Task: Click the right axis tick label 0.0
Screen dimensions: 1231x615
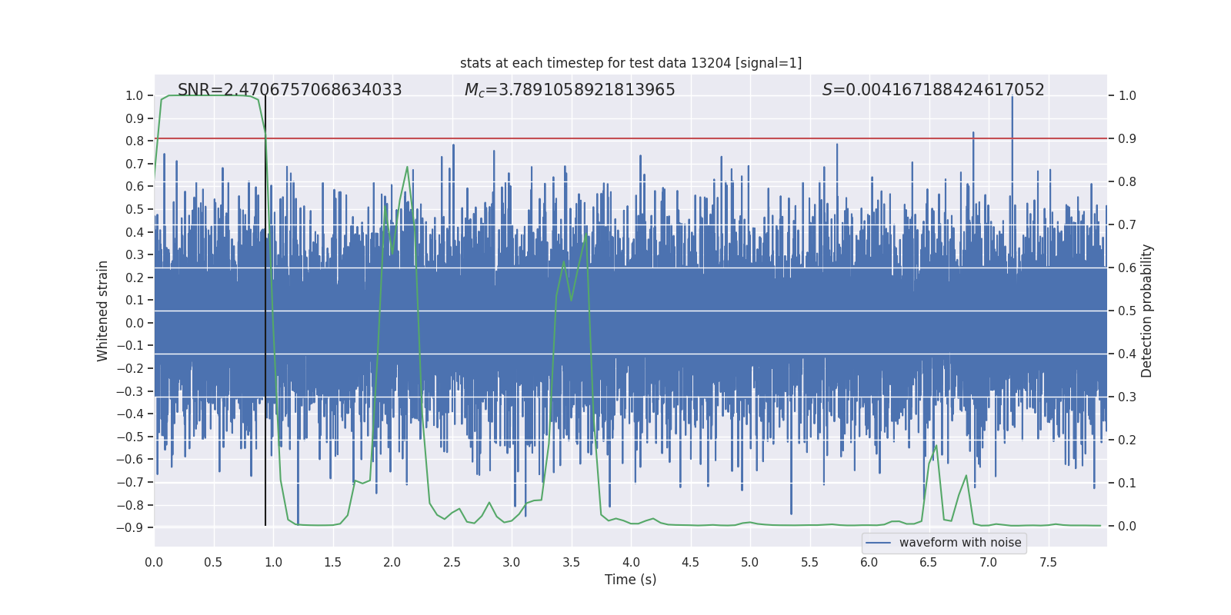Action: tap(1127, 527)
